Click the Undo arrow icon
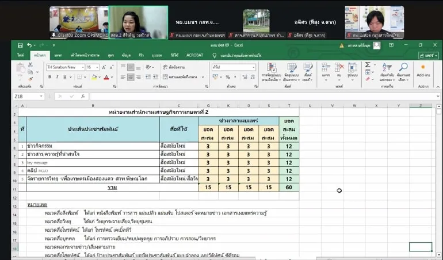 [x=29, y=45]
